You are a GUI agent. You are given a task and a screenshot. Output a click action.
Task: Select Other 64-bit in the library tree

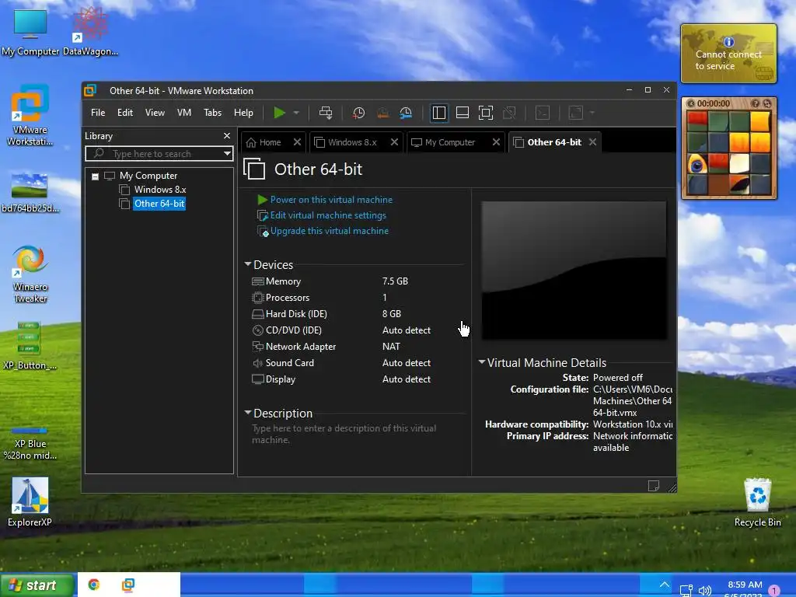click(159, 204)
